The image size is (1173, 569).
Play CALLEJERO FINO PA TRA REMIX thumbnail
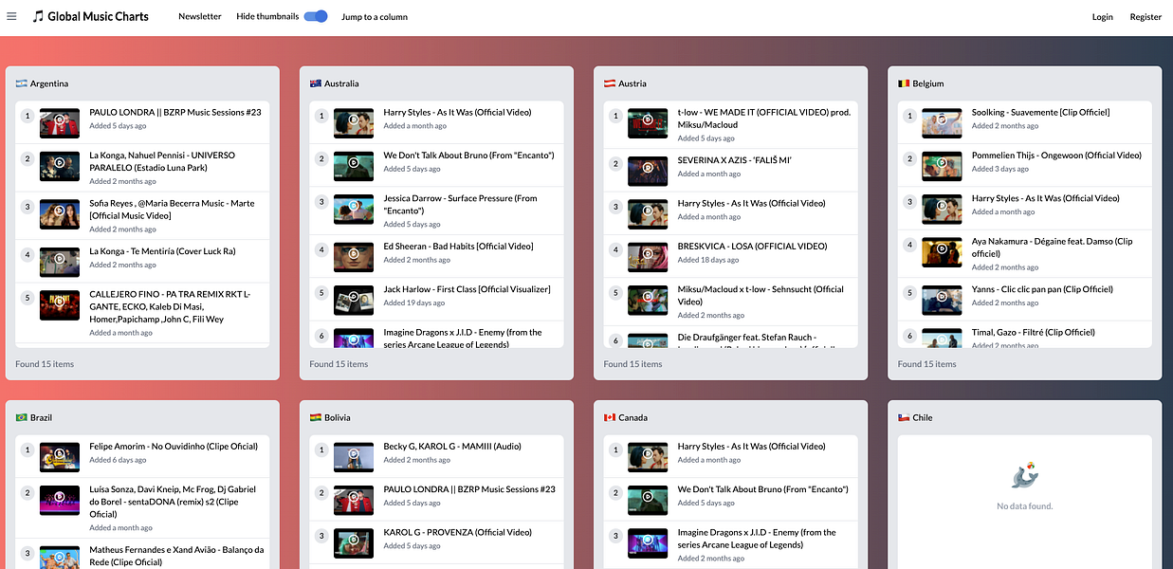60,303
